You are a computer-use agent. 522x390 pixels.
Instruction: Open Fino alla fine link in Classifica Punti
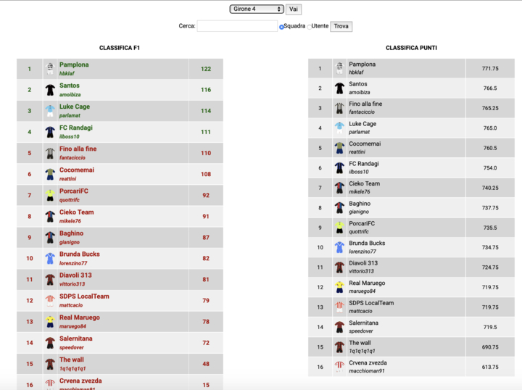pos(365,104)
